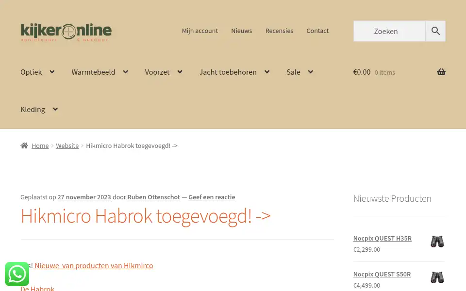Open the Nocpix QUEST H35R product link
This screenshot has width=466, height=291.
(x=382, y=239)
